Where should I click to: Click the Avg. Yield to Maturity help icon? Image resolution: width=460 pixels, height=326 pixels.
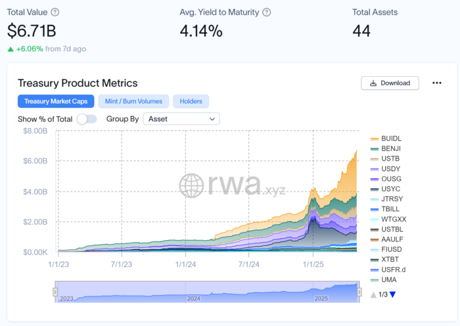(266, 12)
